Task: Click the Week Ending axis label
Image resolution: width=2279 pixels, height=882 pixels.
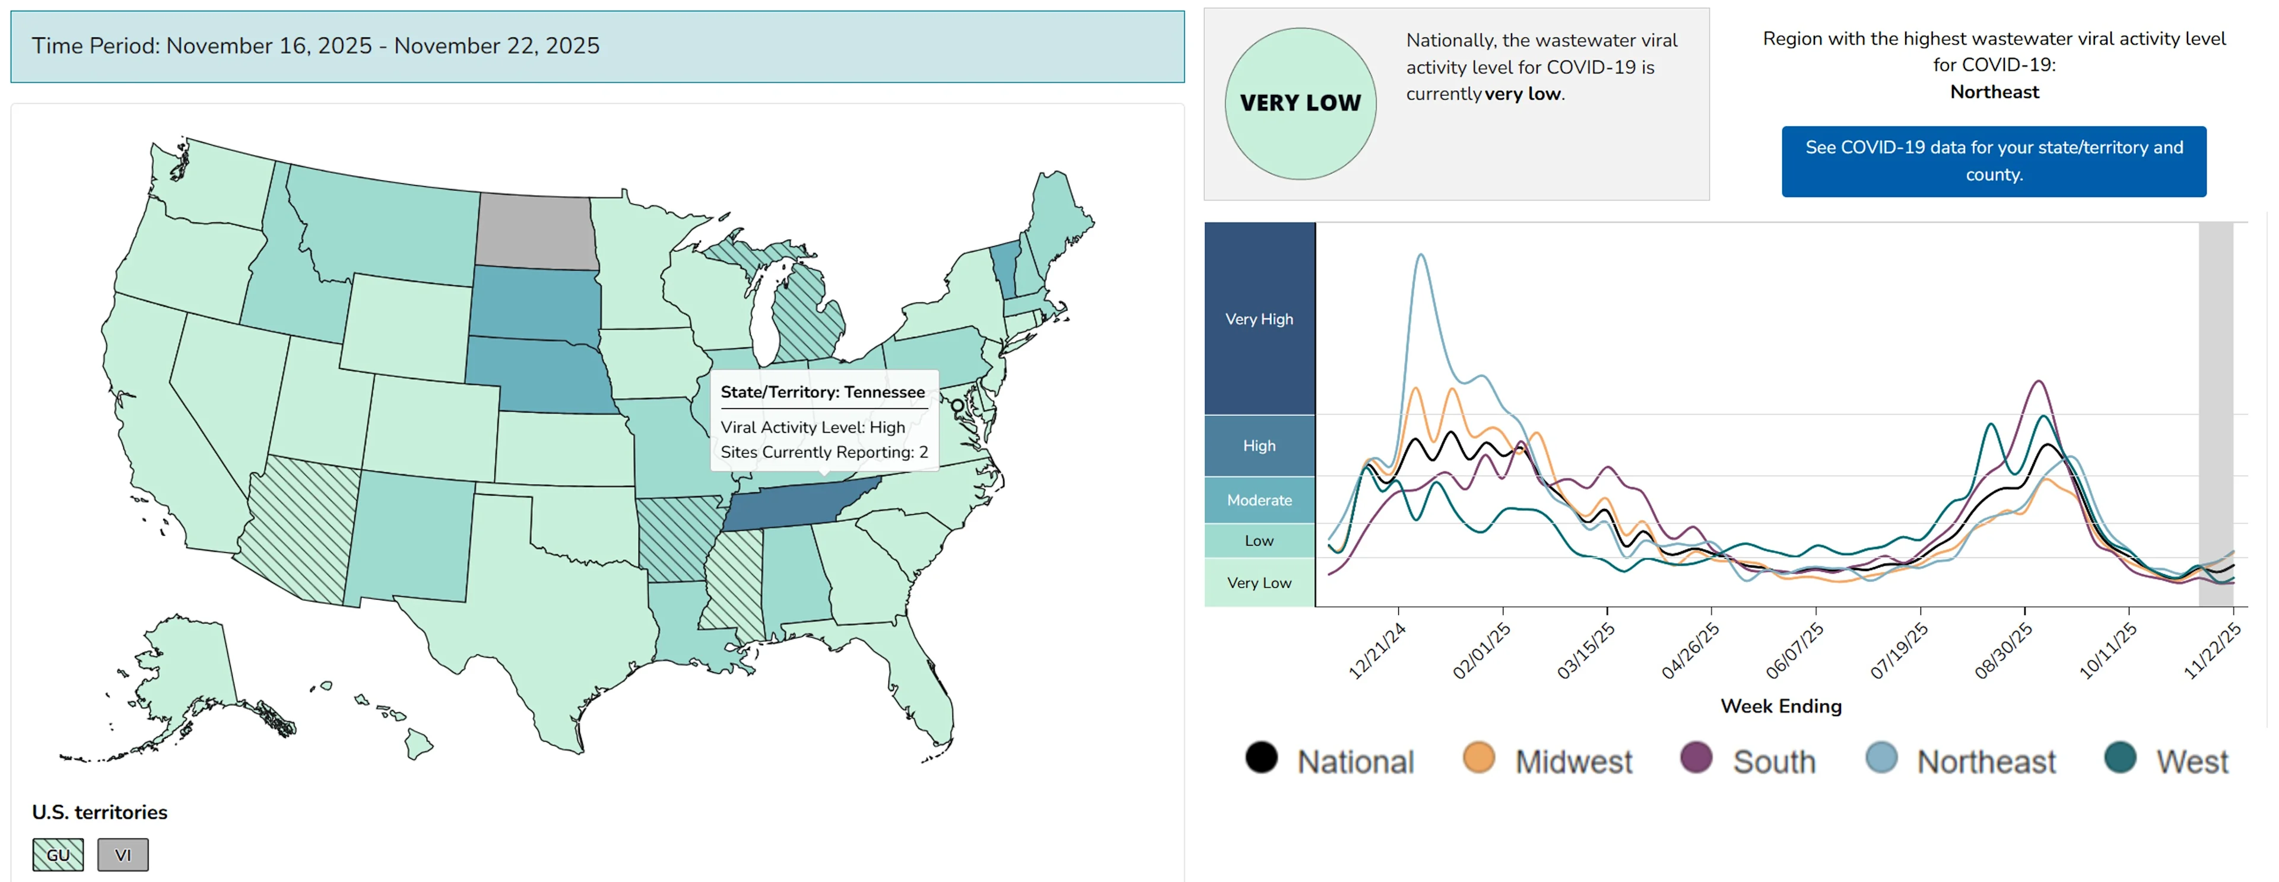Action: pos(1780,707)
